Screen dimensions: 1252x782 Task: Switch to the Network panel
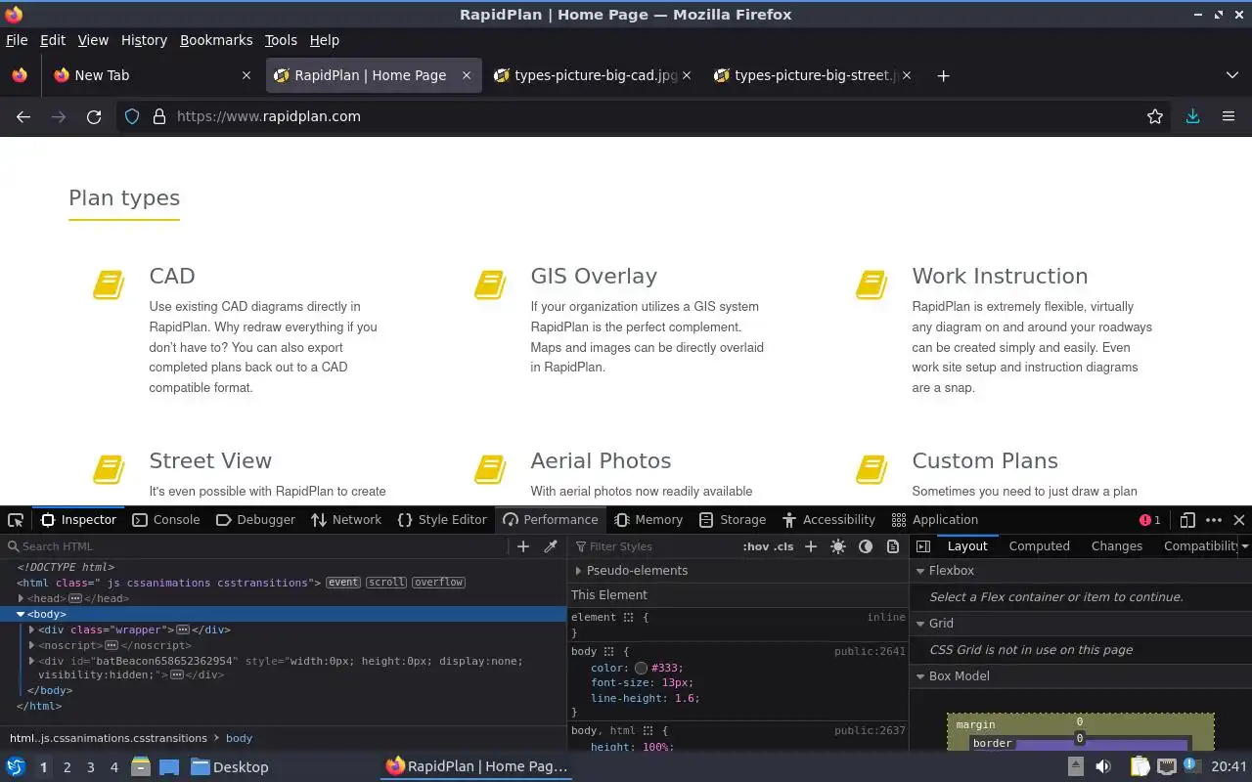coord(346,520)
